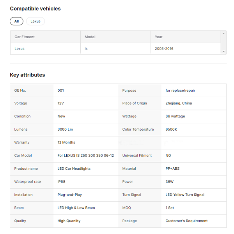This screenshot has width=234, height=234.
Task: Select the "All" vehicle filter tab
Action: pyautogui.click(x=16, y=21)
